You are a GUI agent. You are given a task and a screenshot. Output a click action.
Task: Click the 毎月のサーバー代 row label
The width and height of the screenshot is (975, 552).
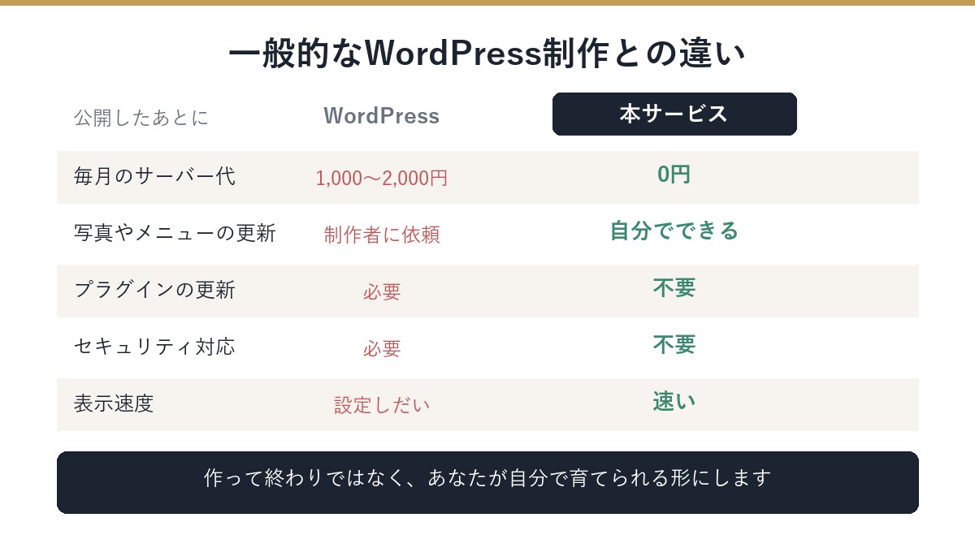(x=154, y=176)
